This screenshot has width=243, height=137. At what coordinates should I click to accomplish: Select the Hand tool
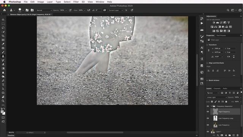click(x=3, y=97)
